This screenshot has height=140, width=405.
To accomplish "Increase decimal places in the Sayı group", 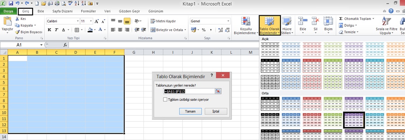I will point(220,30).
